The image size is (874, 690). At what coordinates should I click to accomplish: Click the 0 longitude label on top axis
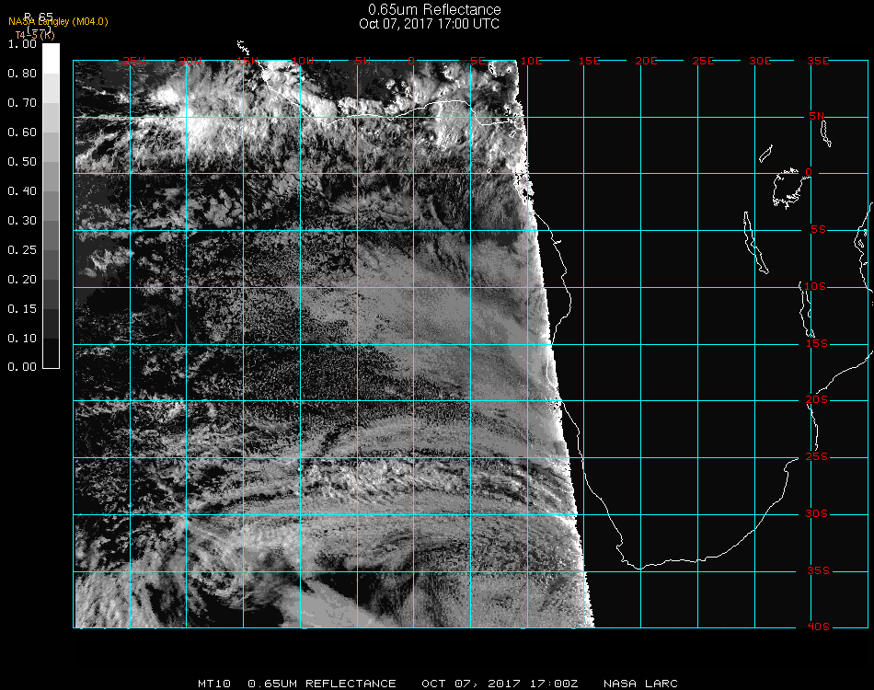[x=411, y=62]
